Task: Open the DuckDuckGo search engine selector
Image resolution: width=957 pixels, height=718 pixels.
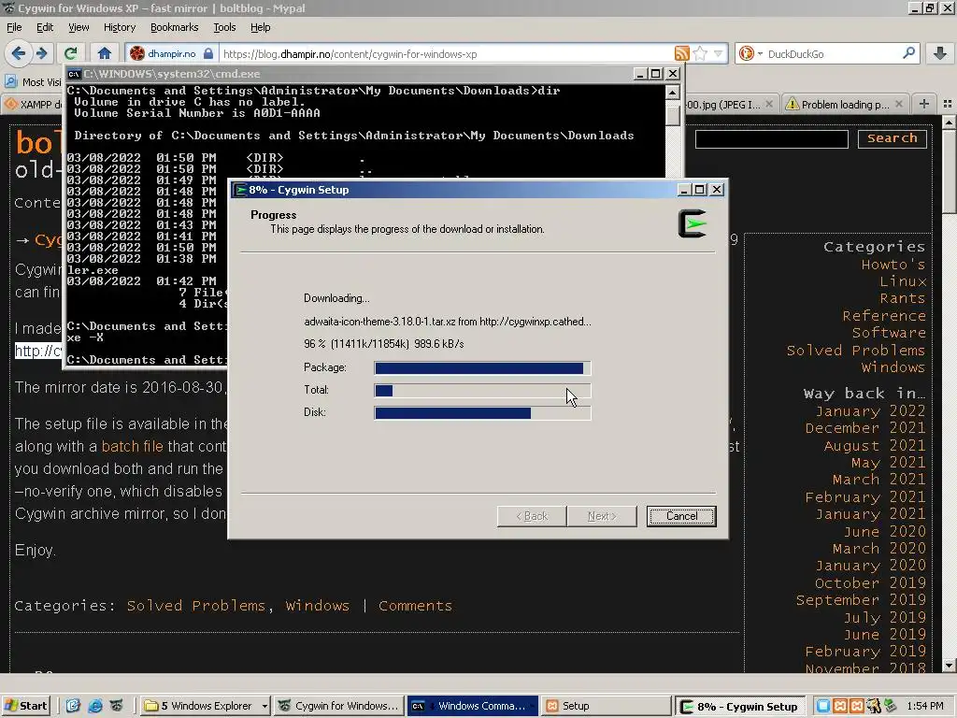Action: pyautogui.click(x=750, y=53)
